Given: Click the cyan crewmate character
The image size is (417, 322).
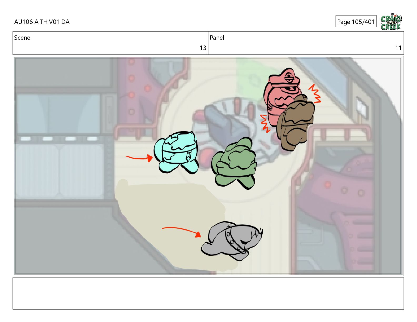Looking at the screenshot, I should [176, 152].
